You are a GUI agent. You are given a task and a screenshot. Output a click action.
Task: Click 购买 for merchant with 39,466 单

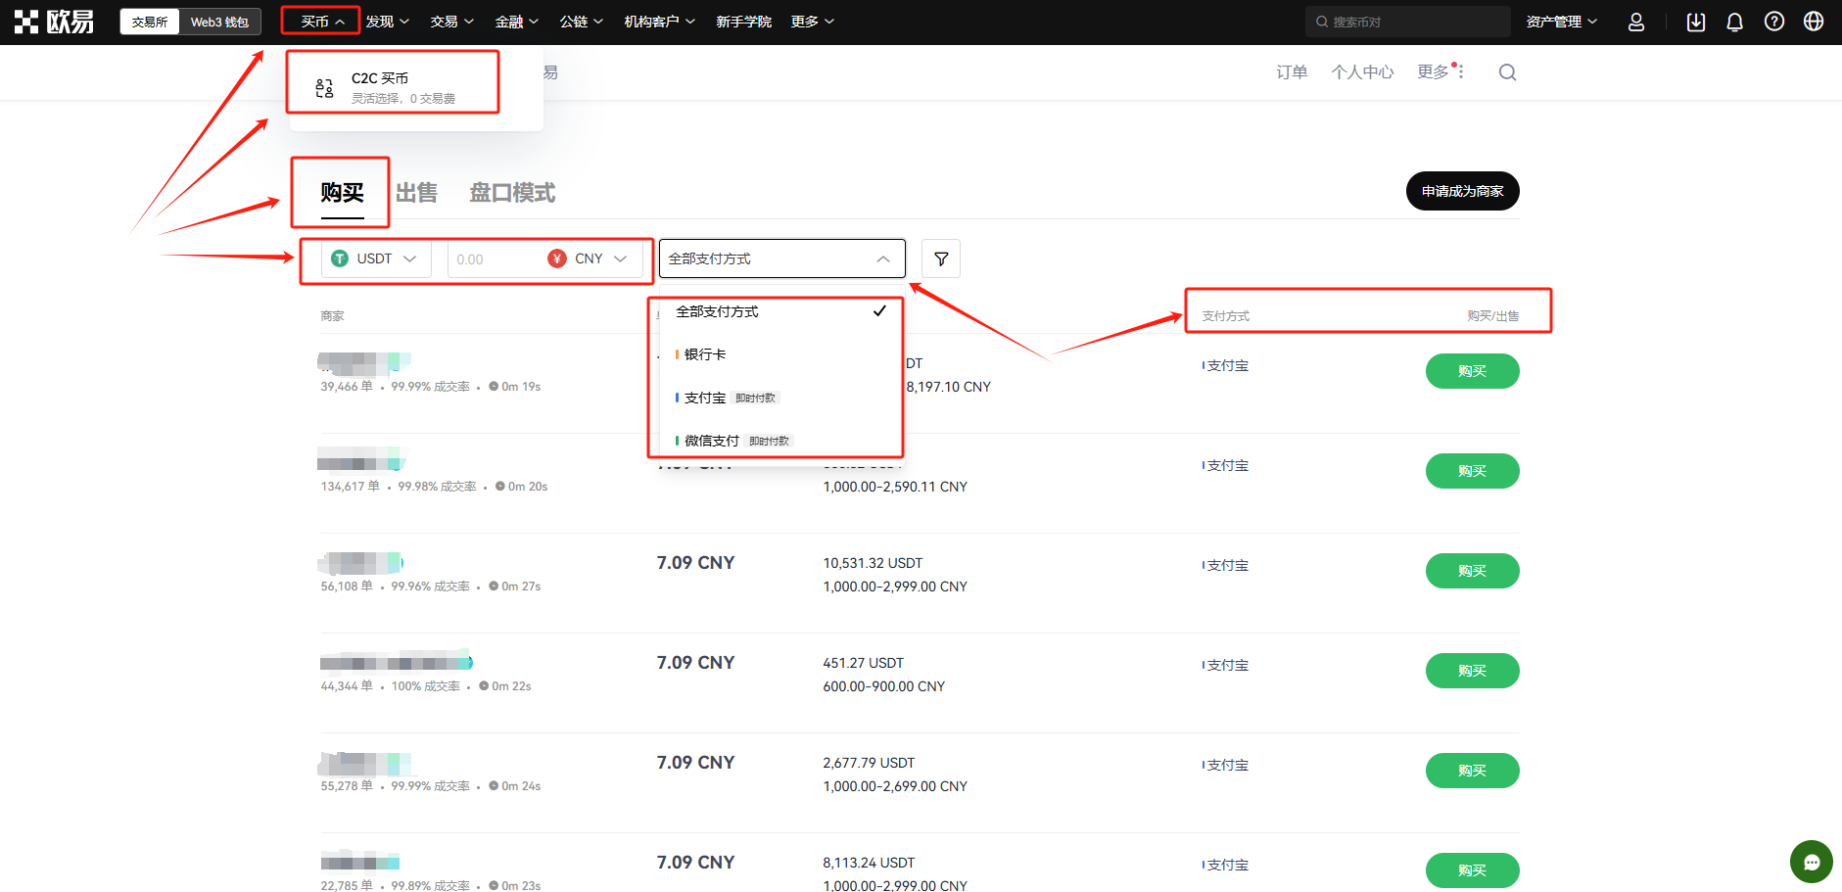coord(1472,371)
